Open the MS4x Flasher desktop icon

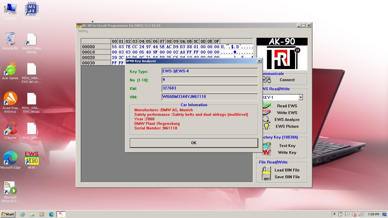(32, 9)
